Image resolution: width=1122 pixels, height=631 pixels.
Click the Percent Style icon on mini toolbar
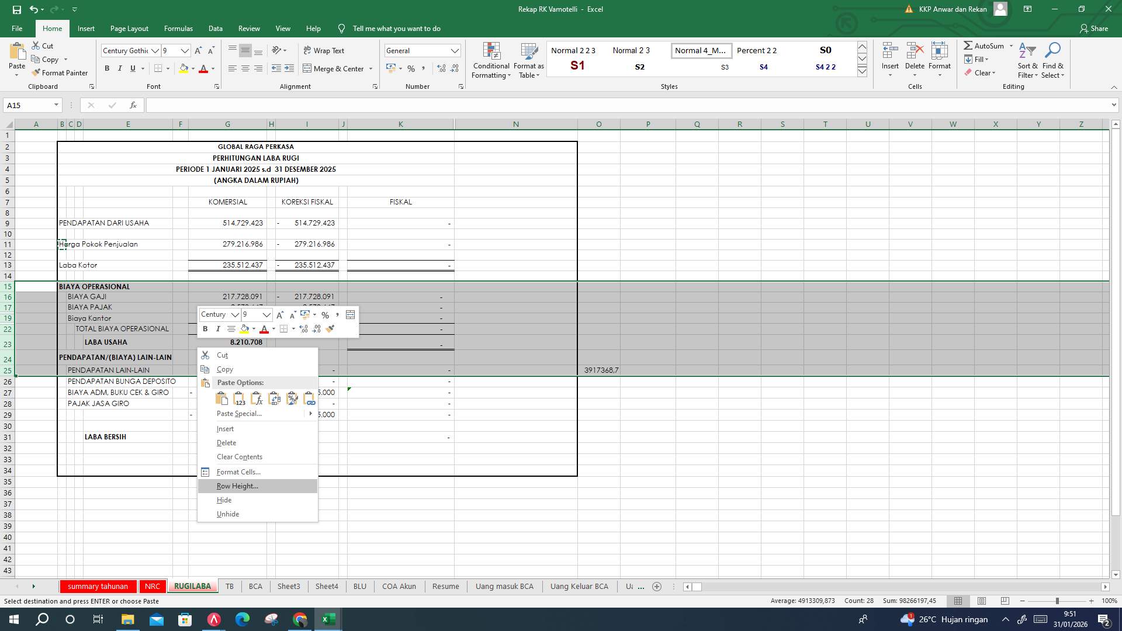tap(325, 315)
